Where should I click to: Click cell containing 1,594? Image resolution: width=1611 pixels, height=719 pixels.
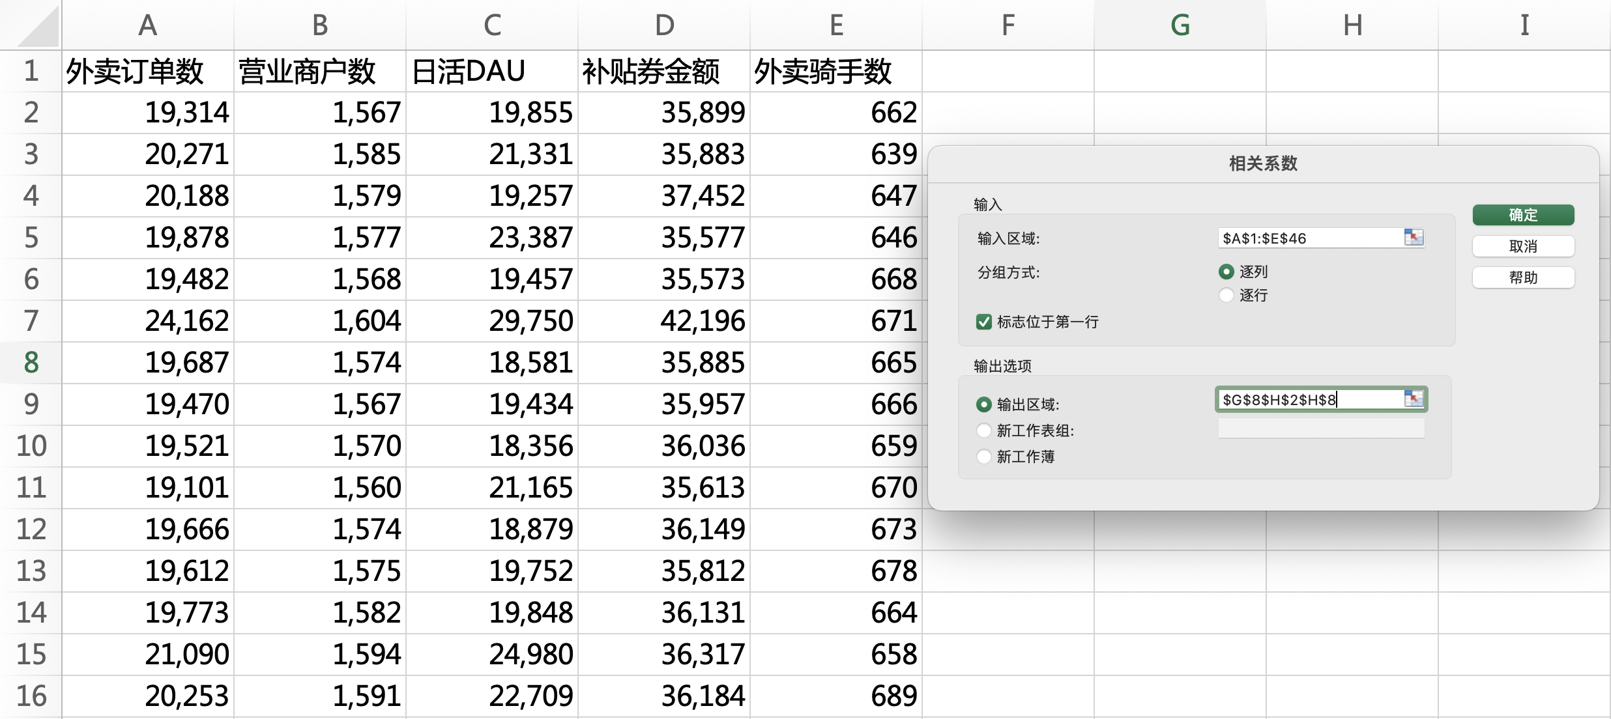click(x=320, y=655)
